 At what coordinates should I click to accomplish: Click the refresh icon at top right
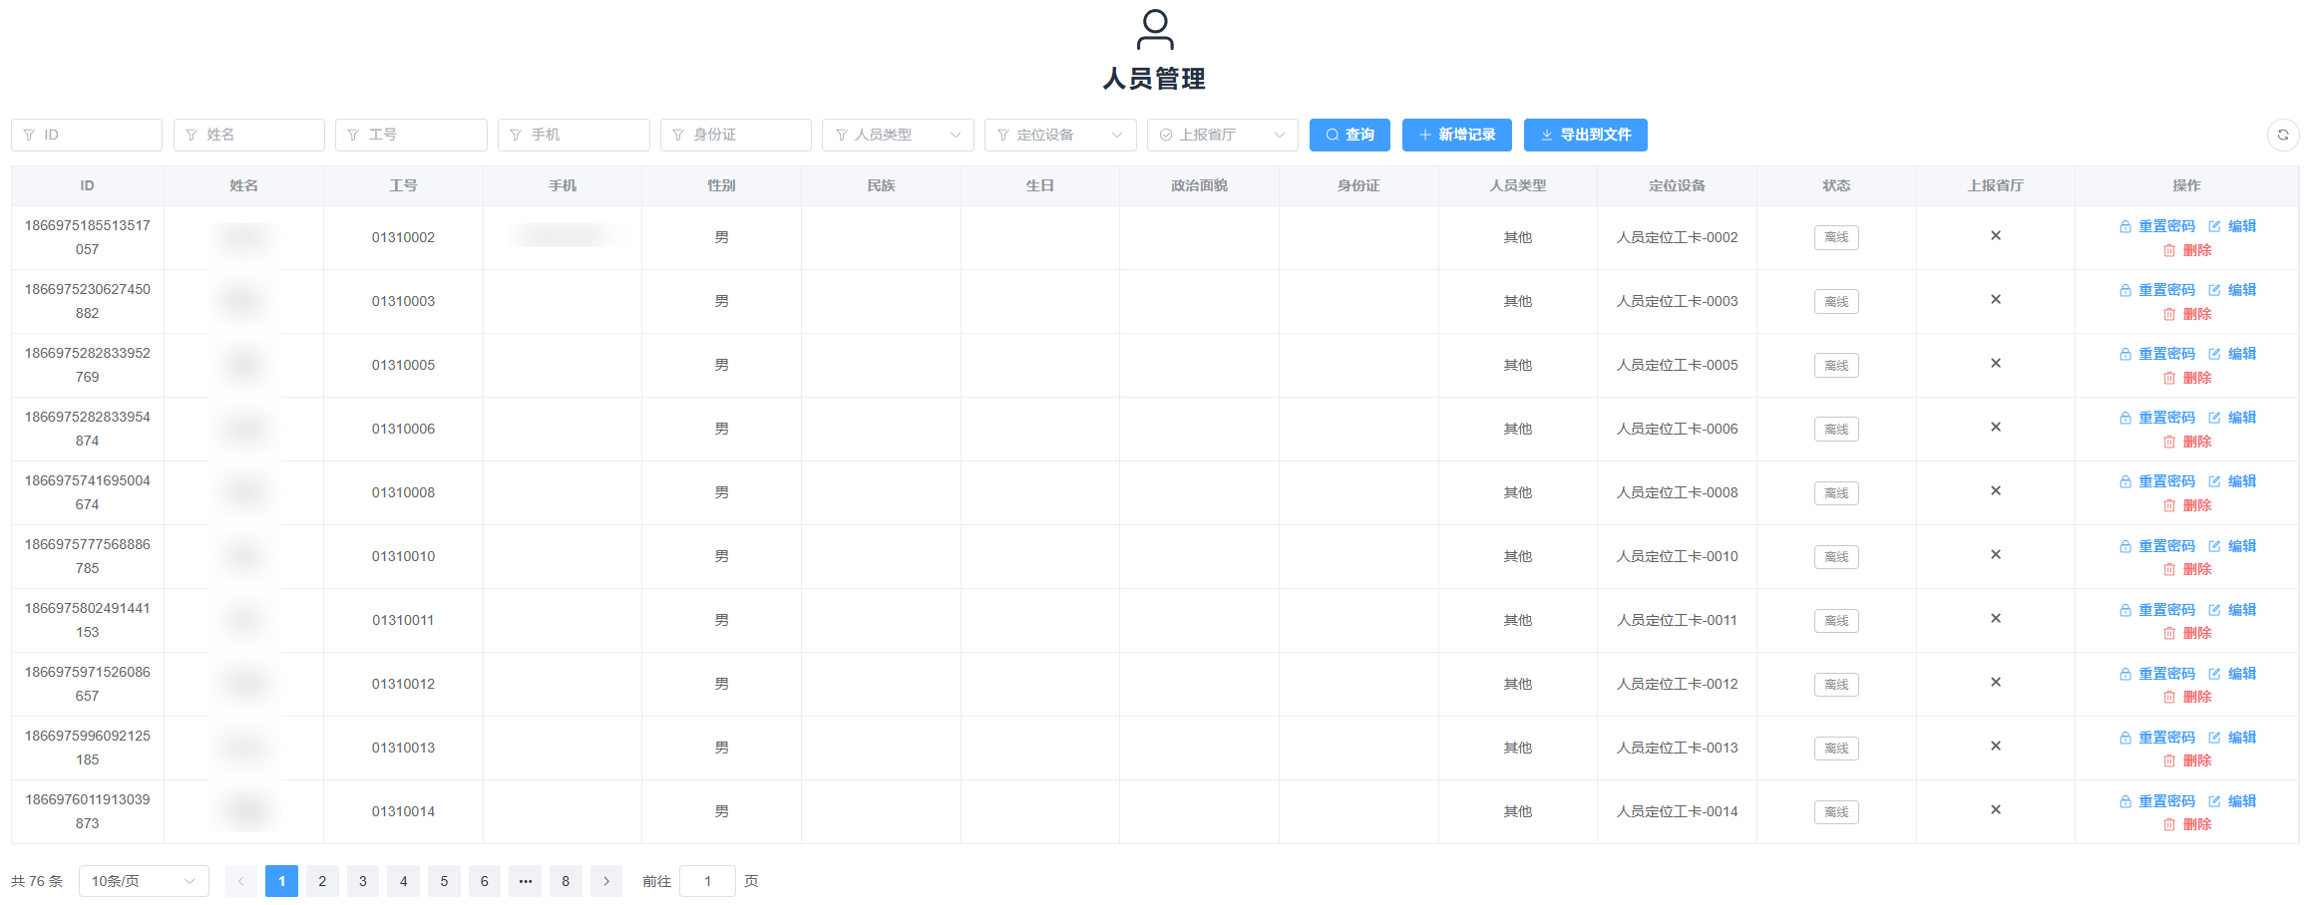(x=2282, y=135)
